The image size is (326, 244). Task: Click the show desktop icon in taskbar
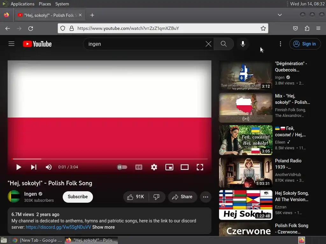[4, 240]
